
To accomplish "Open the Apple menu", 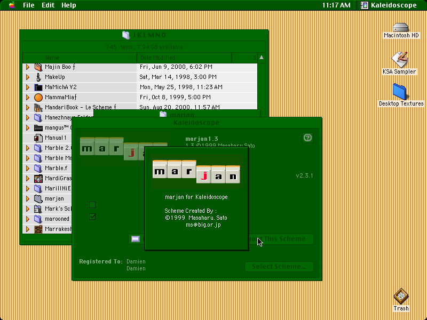I will pyautogui.click(x=12, y=5).
